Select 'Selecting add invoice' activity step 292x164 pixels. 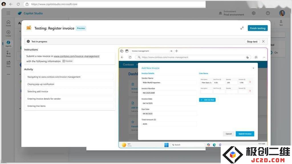(x=70, y=91)
